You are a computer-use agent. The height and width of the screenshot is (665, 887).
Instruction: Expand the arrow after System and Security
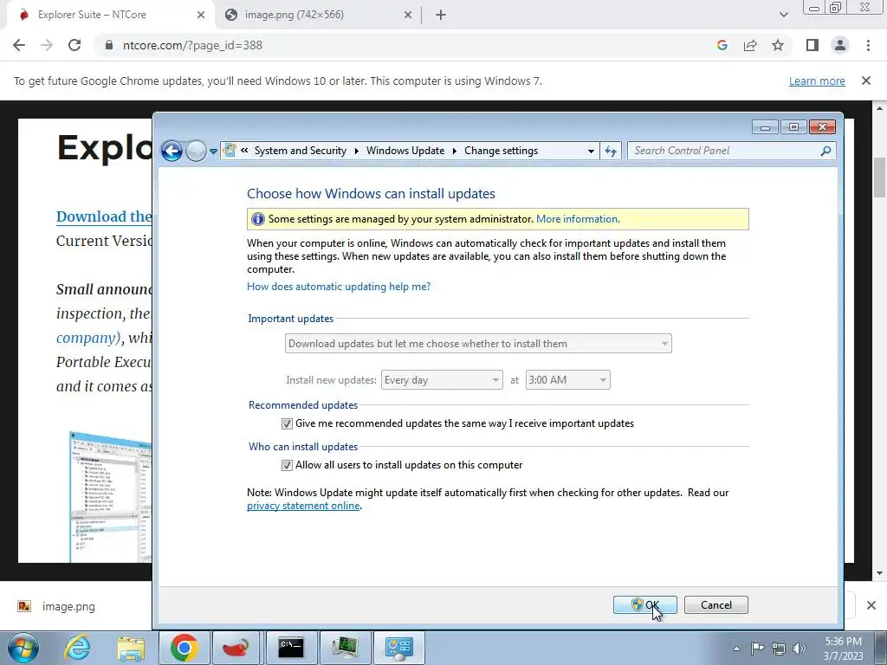[356, 151]
